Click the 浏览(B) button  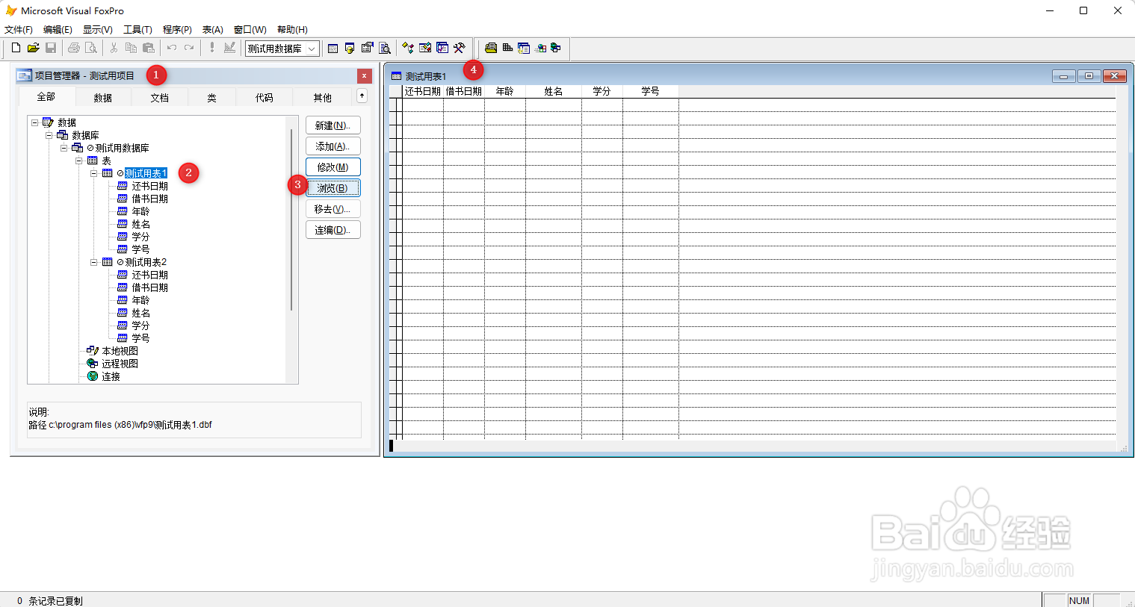pyautogui.click(x=332, y=187)
